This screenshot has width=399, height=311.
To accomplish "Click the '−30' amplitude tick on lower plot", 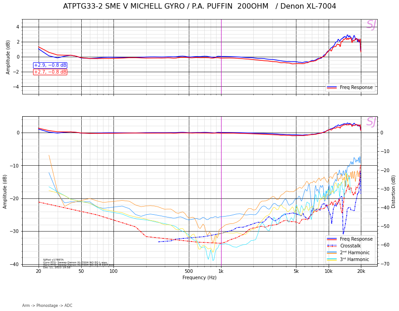I will pos(15,232).
